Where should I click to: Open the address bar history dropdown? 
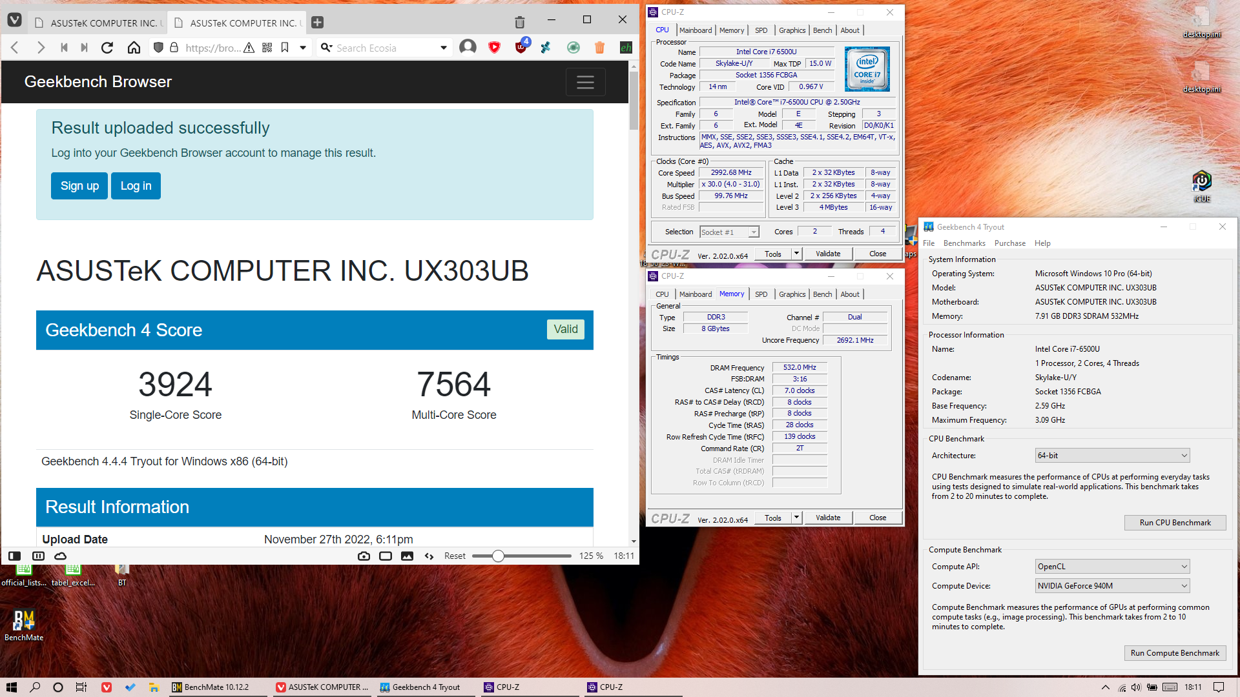303,48
